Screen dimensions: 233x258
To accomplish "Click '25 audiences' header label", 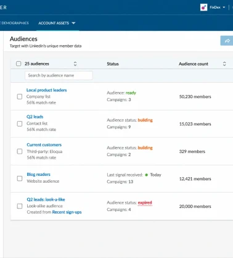I will [37, 64].
